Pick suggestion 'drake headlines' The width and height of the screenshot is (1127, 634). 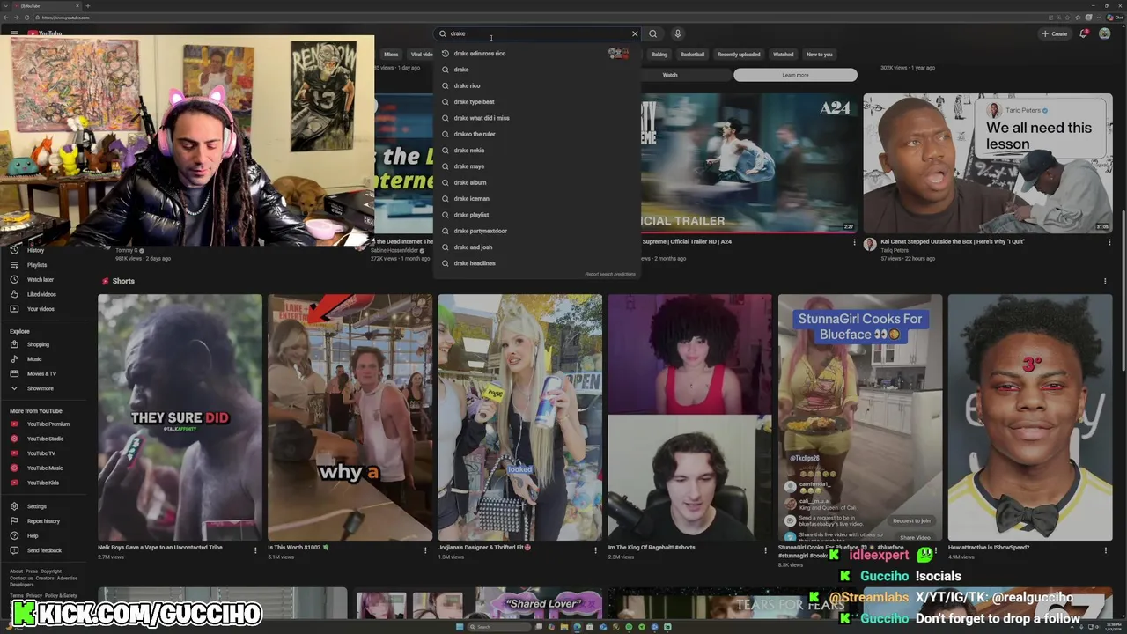(x=537, y=263)
